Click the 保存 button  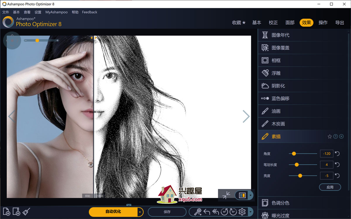pyautogui.click(x=167, y=212)
